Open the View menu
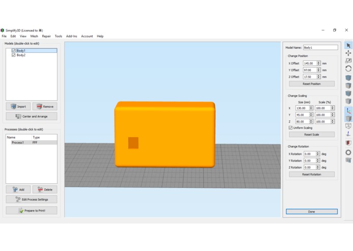 pos(23,36)
